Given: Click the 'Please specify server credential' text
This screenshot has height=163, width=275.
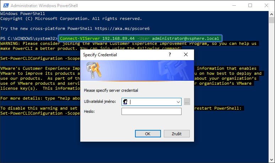Looking at the screenshot, I should point(111,90).
